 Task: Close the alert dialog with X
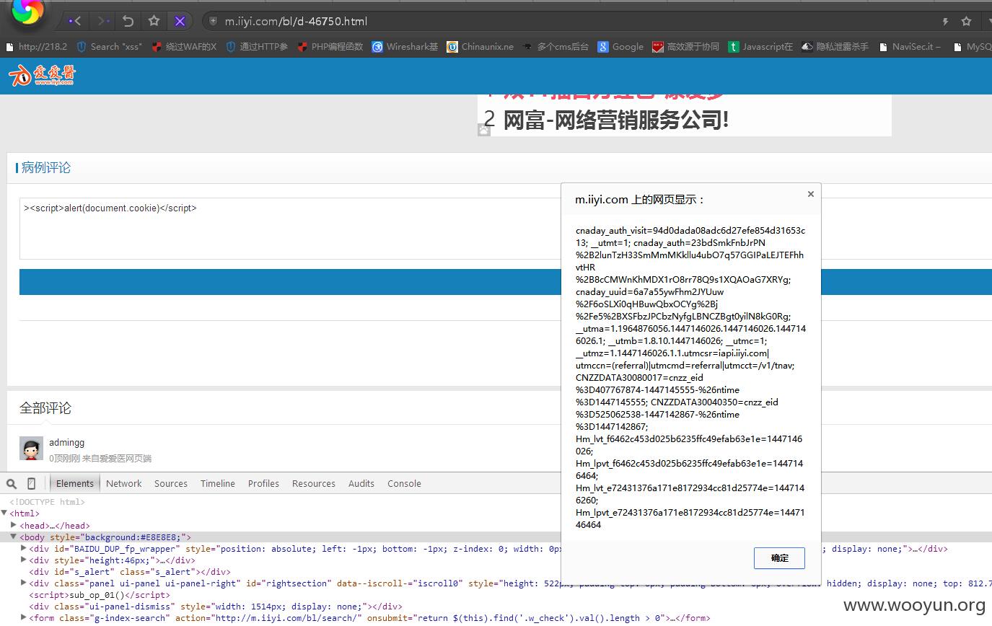[x=810, y=194]
